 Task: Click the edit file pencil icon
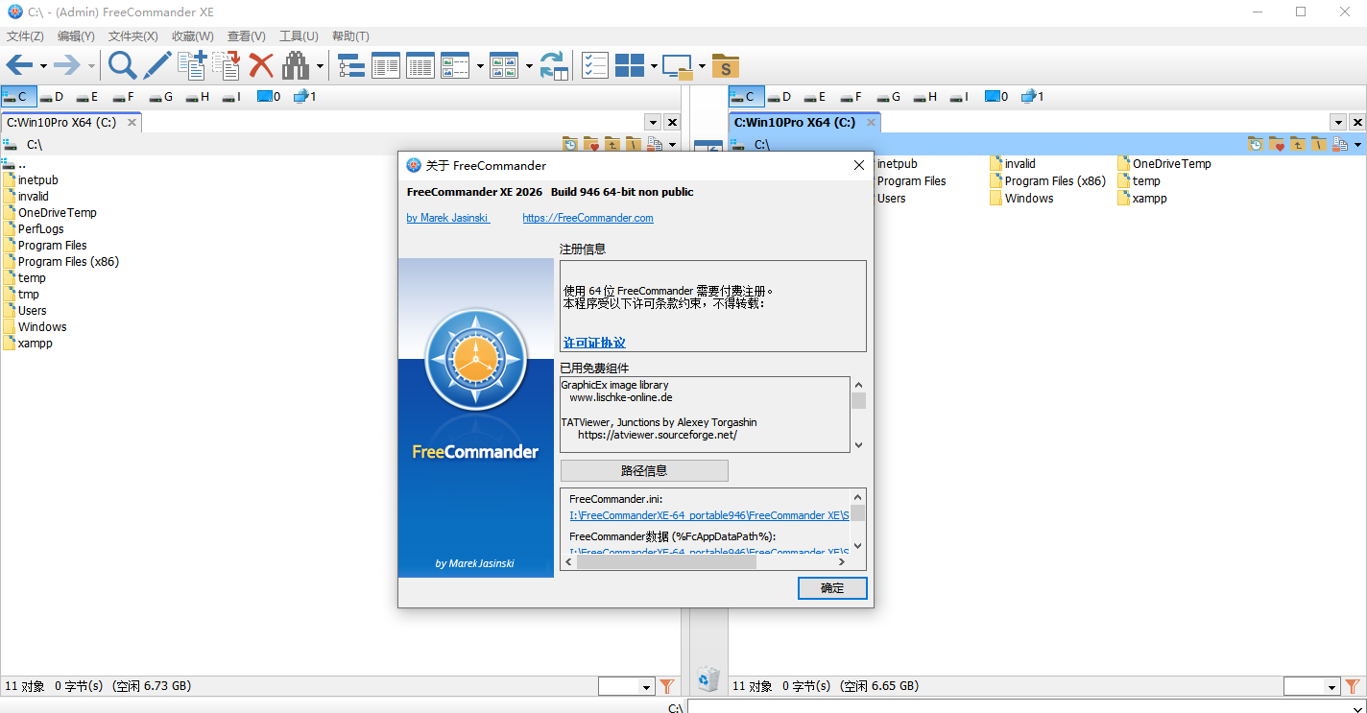tap(156, 65)
